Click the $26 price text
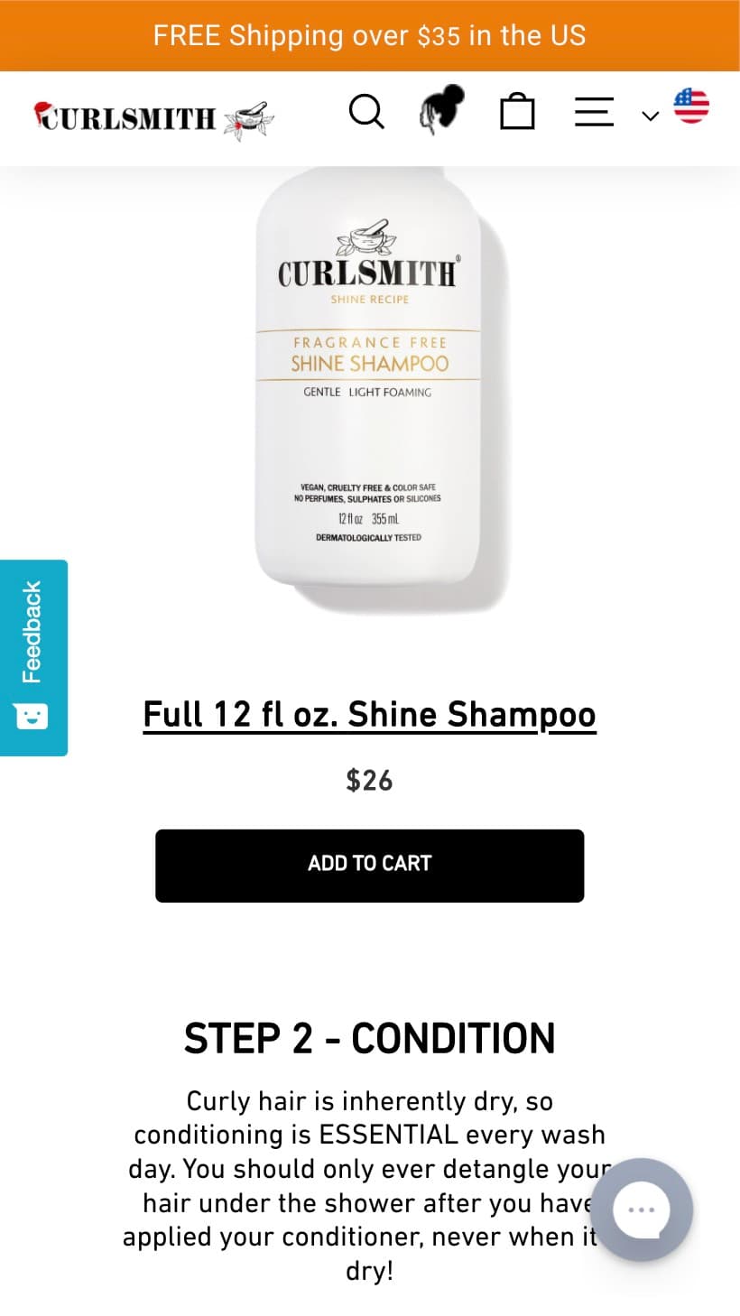This screenshot has height=1316, width=740. (369, 780)
